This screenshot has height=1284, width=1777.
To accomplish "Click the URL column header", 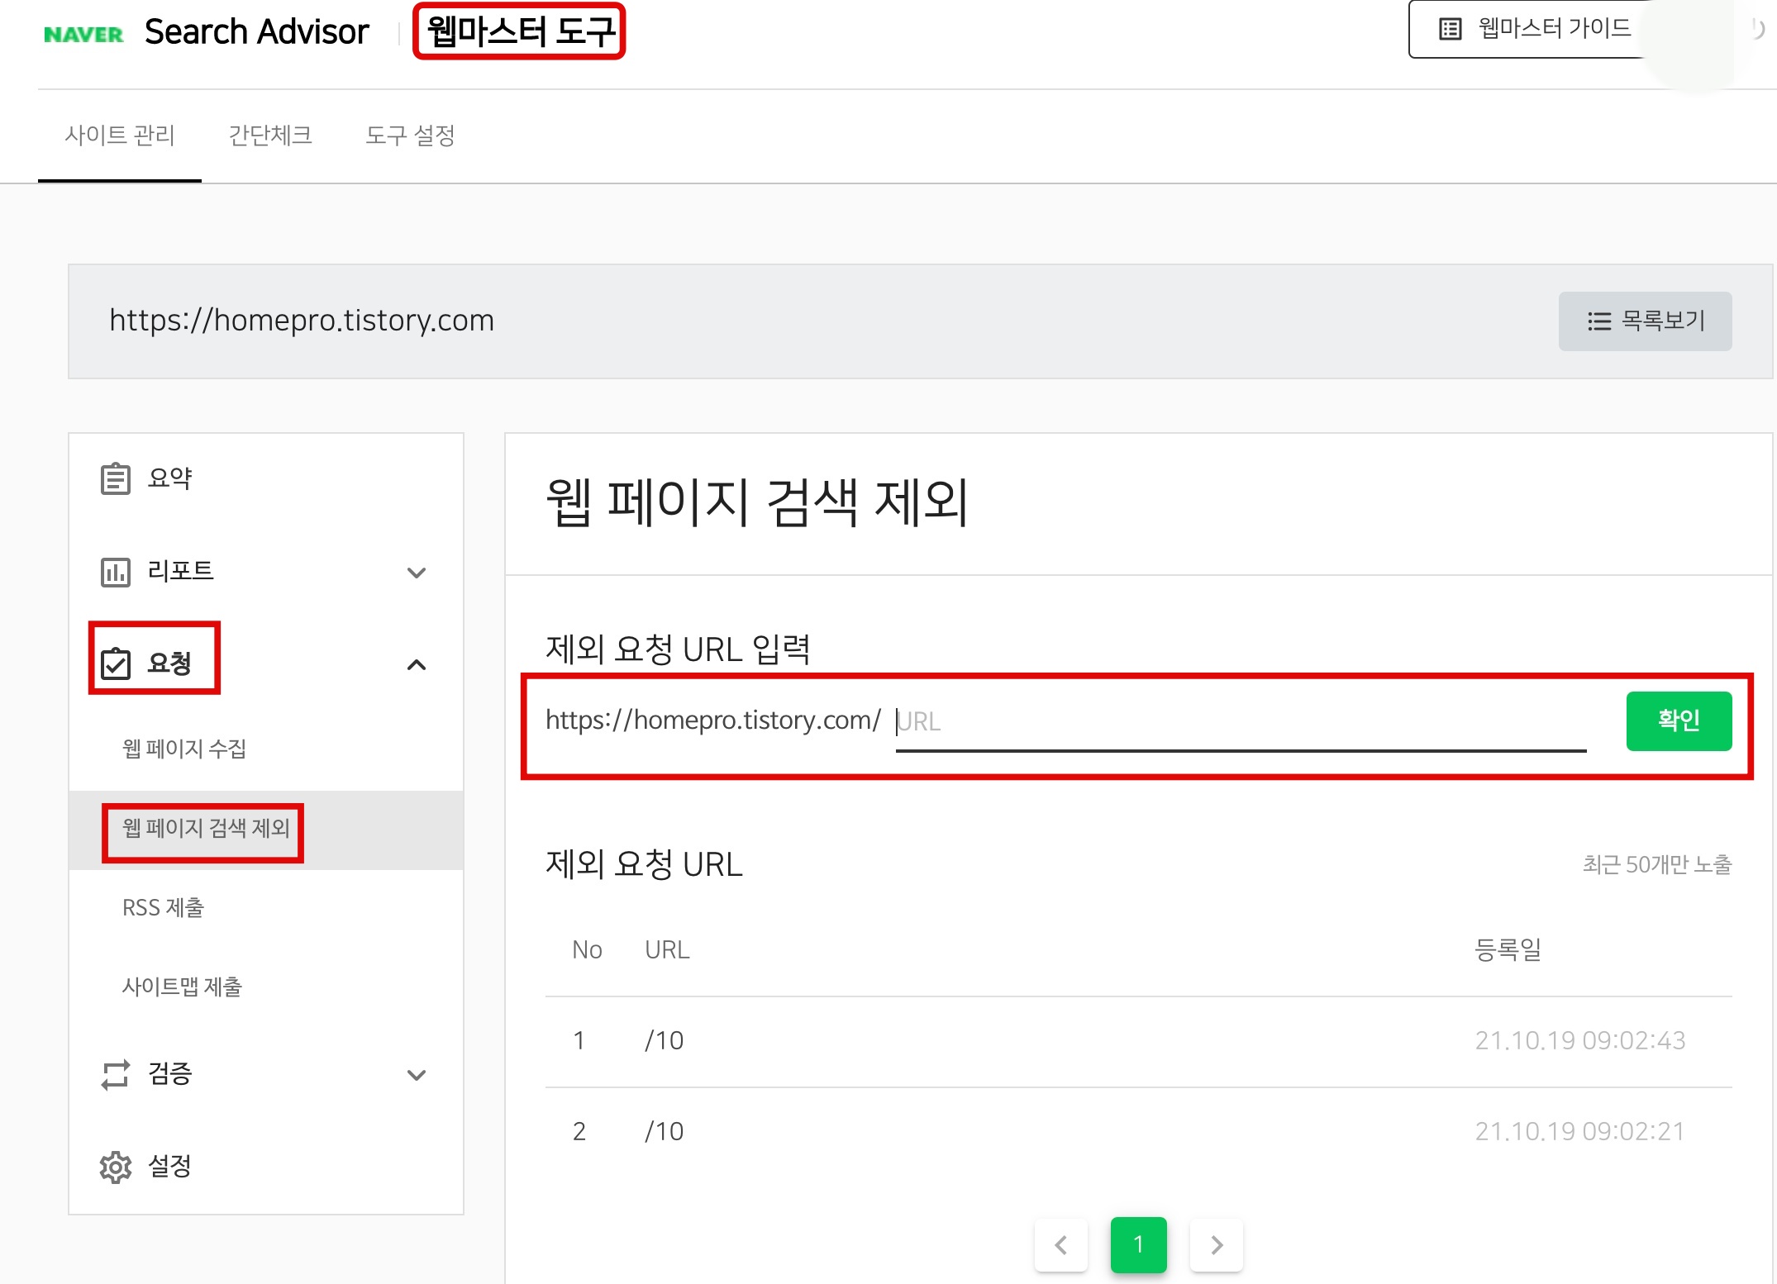I will 667,950.
